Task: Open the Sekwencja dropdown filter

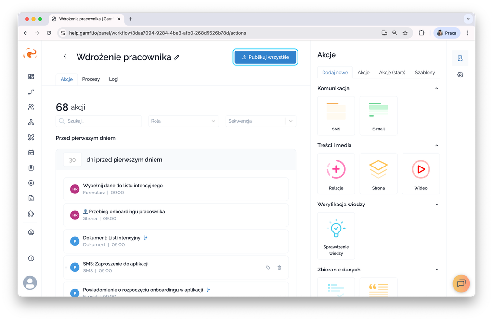Action: pyautogui.click(x=261, y=121)
